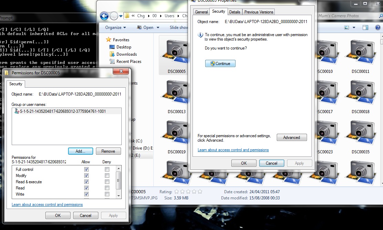Click the Favorites star icon
This screenshot has width=383, height=230.
point(108,40)
